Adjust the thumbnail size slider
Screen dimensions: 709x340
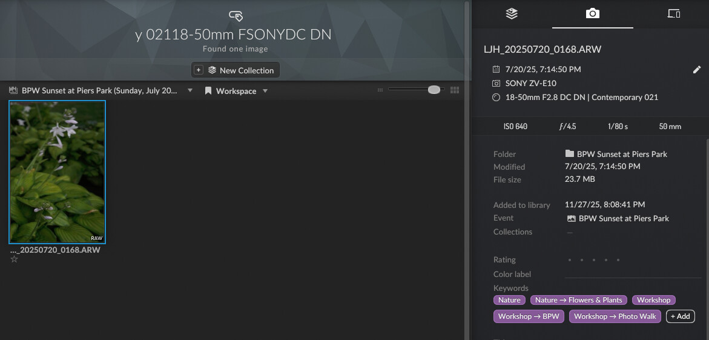click(434, 90)
